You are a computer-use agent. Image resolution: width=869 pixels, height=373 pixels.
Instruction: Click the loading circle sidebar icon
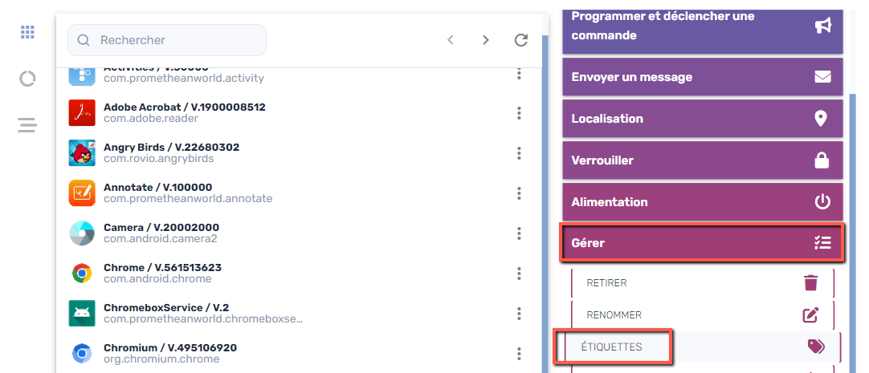[27, 79]
